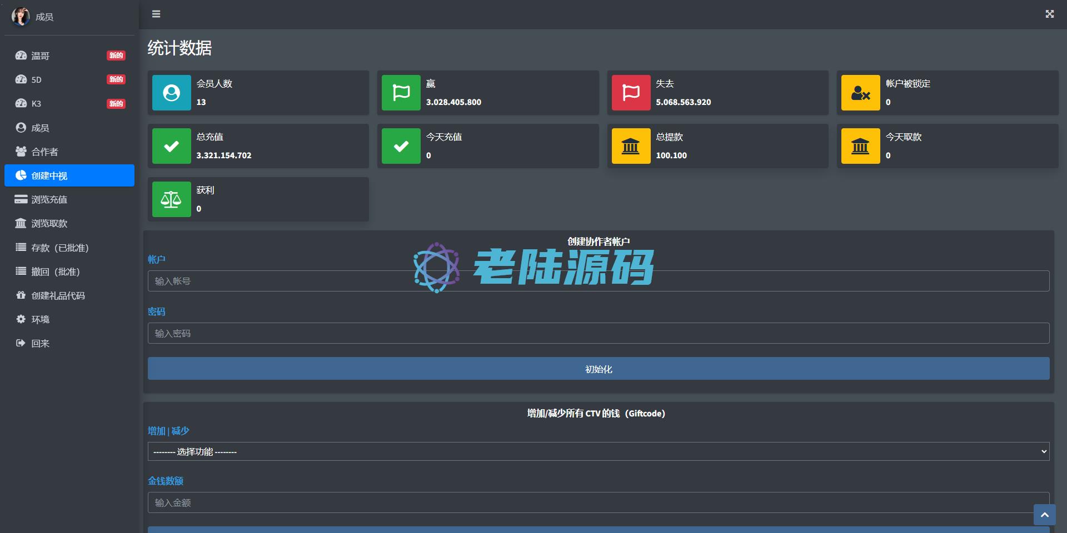Image resolution: width=1067 pixels, height=533 pixels.
Task: Open 温哥 in the sidebar menu
Action: [x=41, y=56]
